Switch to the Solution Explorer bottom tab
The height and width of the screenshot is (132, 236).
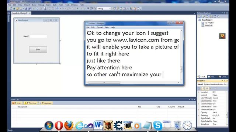(x=202, y=77)
